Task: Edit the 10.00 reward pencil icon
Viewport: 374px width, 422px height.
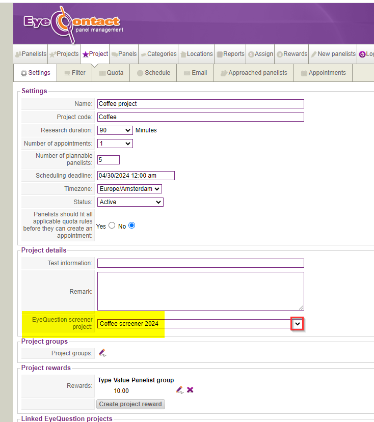Action: click(179, 390)
